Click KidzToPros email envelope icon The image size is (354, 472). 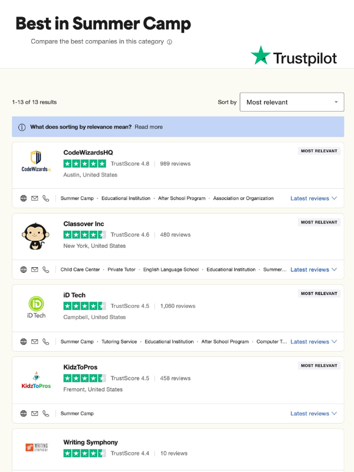point(35,414)
